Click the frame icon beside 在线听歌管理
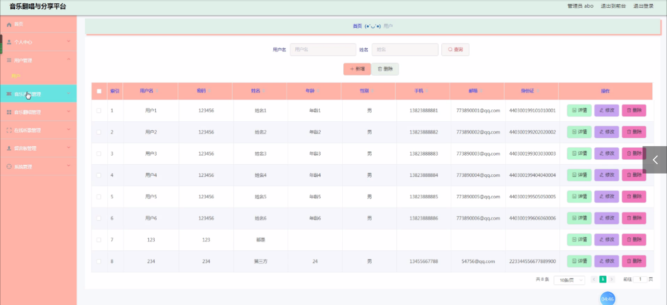667x305 pixels. 9,131
